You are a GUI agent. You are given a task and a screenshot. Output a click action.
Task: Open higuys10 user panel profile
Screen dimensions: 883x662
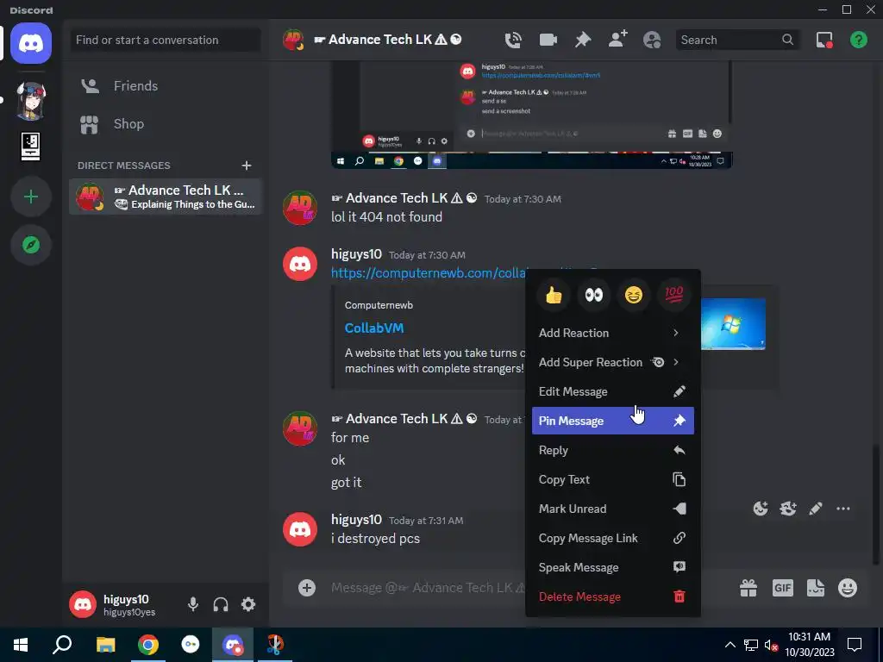(x=122, y=604)
